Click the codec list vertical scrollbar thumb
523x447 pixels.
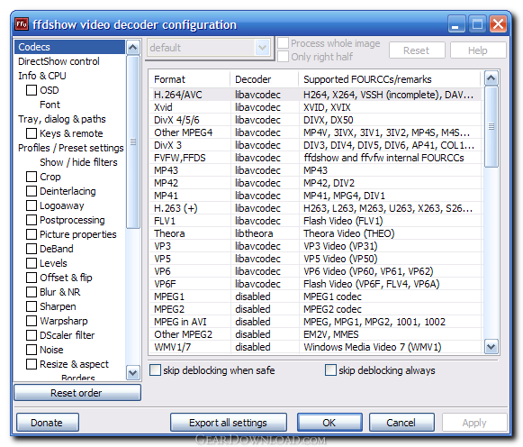[491, 126]
